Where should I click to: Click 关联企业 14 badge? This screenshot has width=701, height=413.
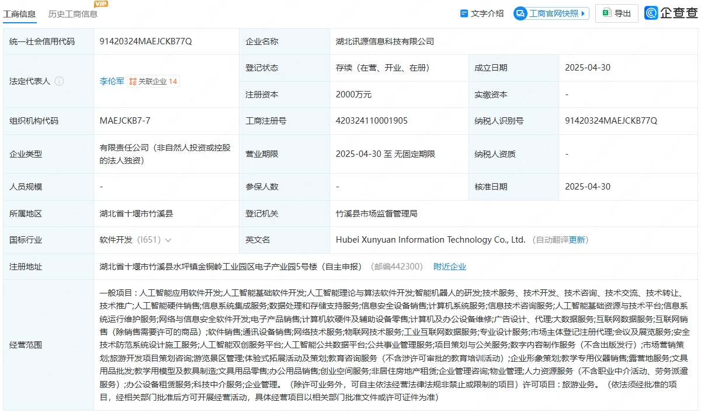(x=153, y=82)
